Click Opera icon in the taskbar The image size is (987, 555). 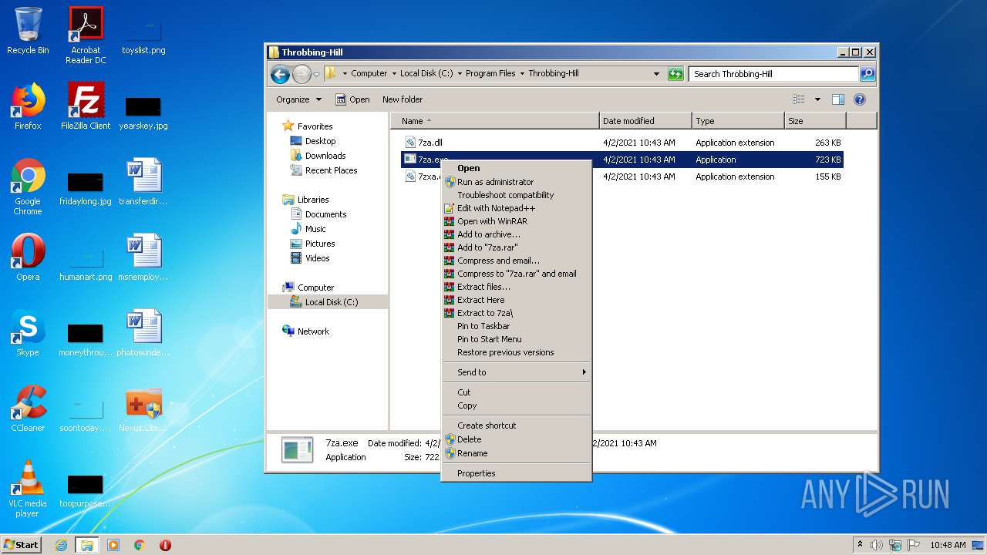165,545
